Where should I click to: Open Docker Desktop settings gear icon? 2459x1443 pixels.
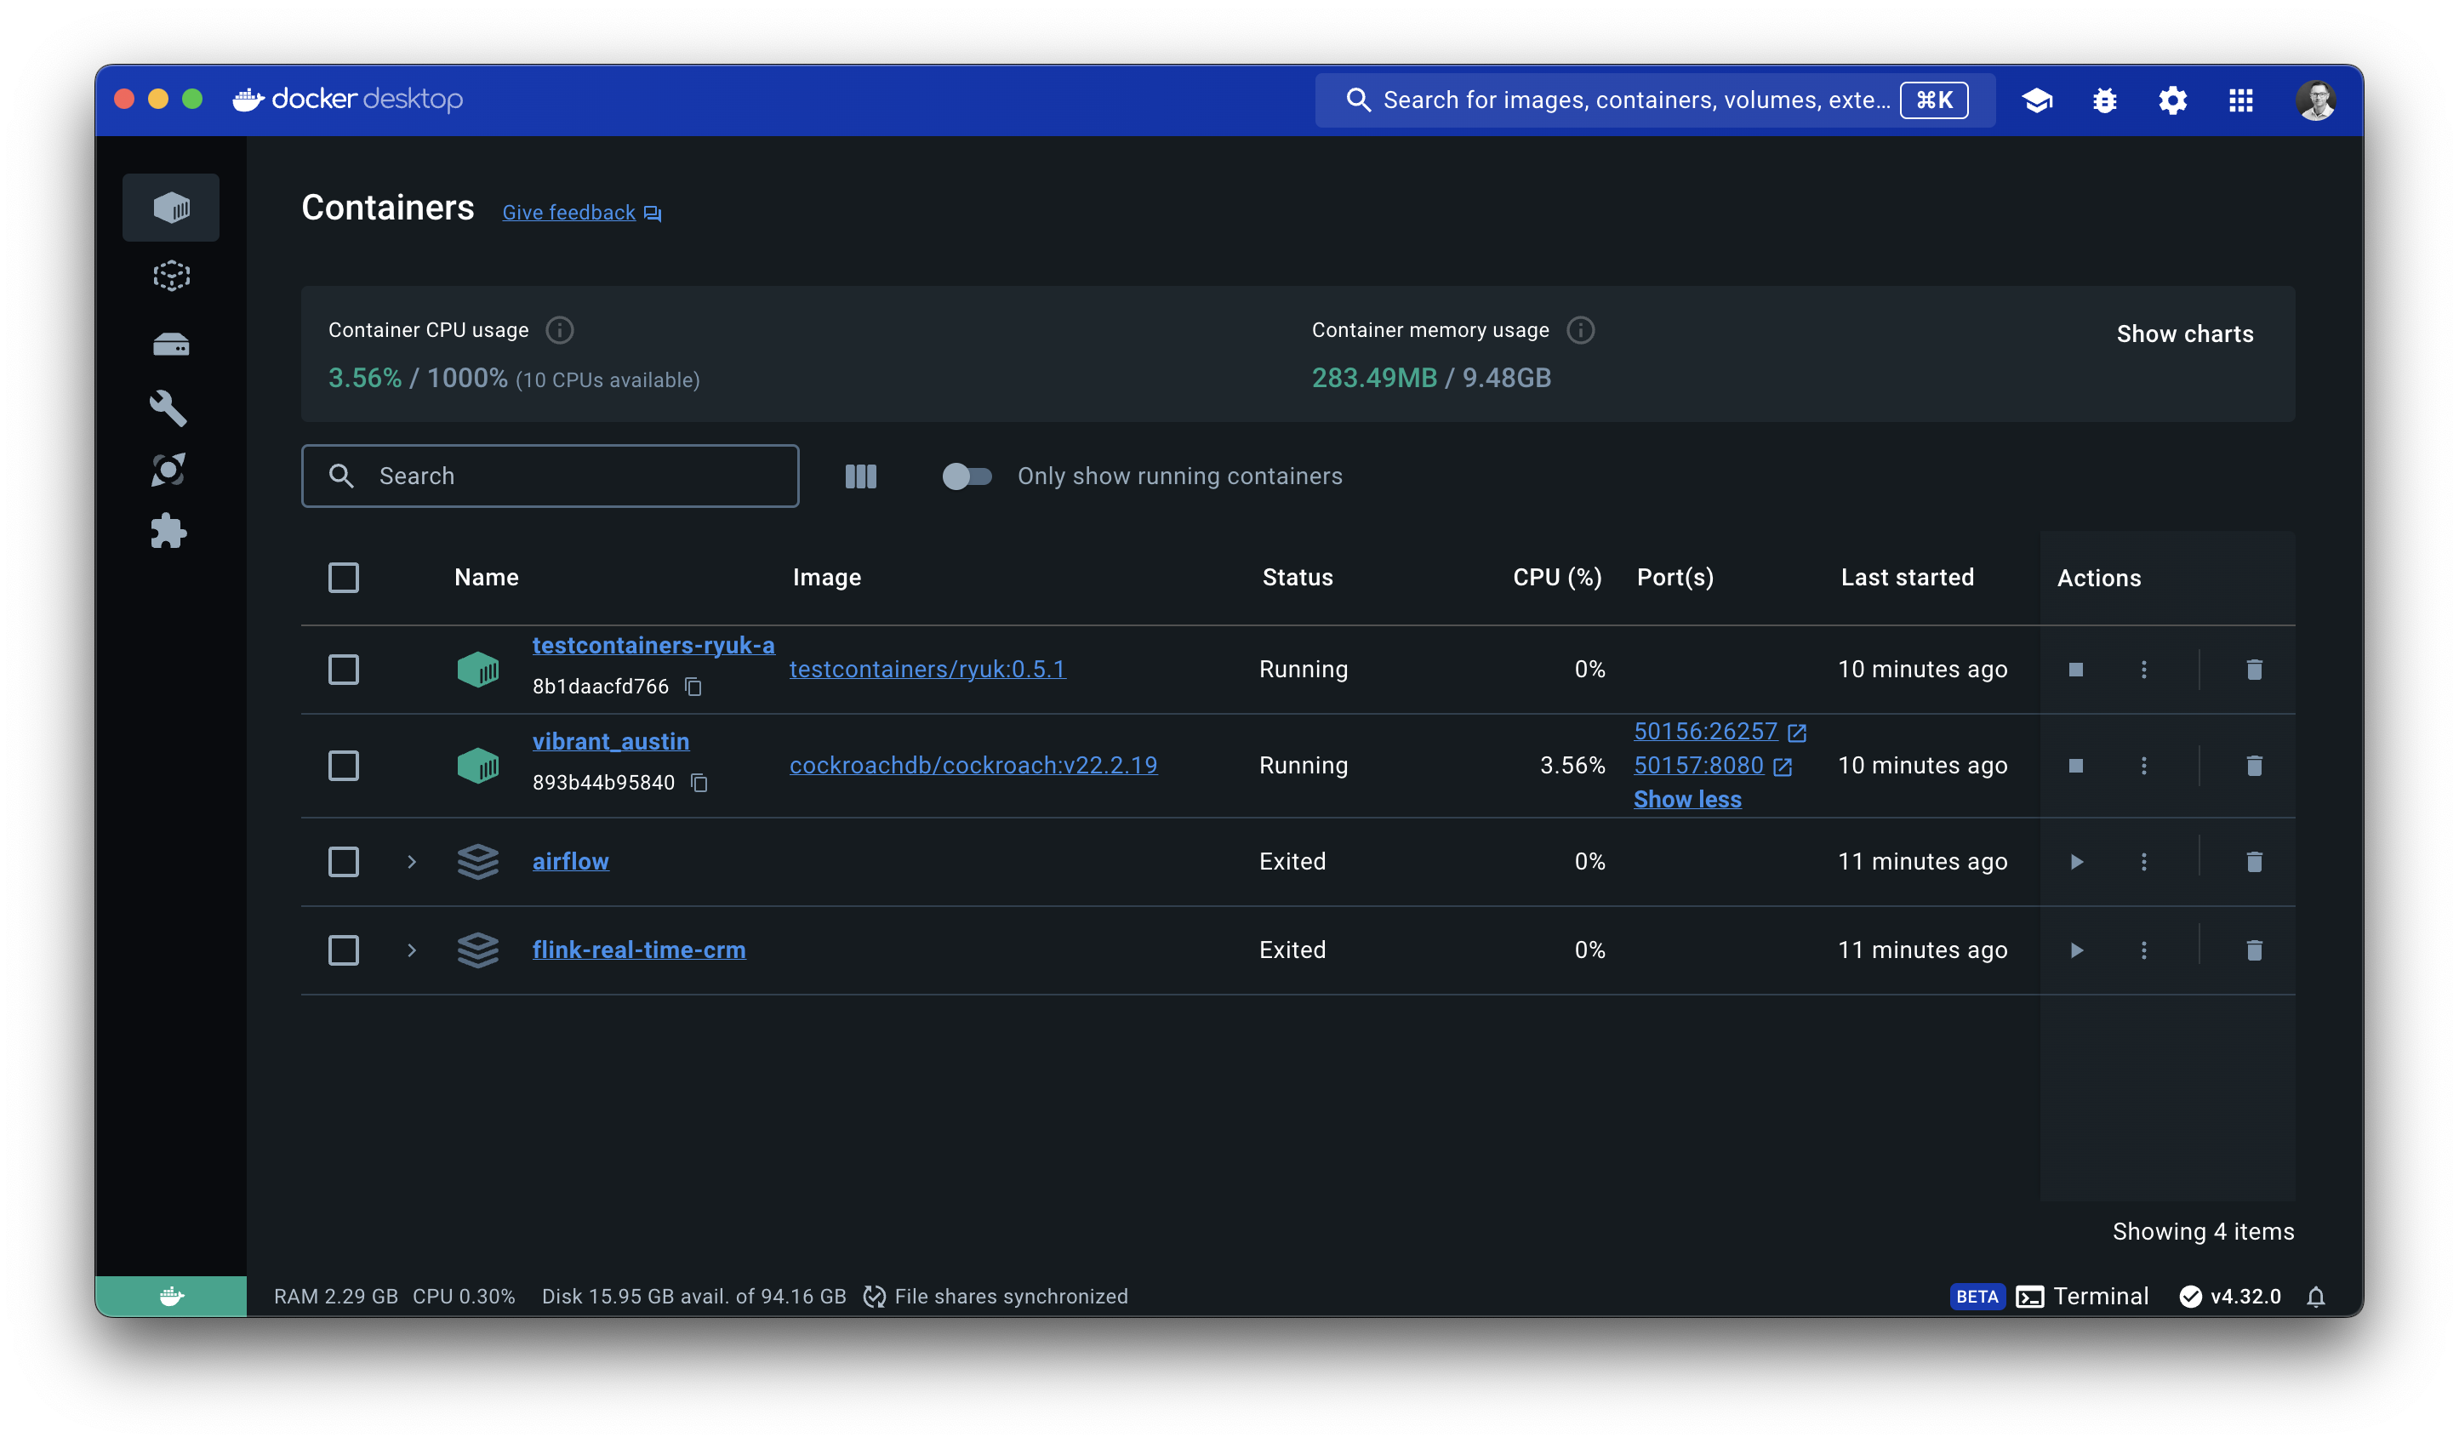2171,100
